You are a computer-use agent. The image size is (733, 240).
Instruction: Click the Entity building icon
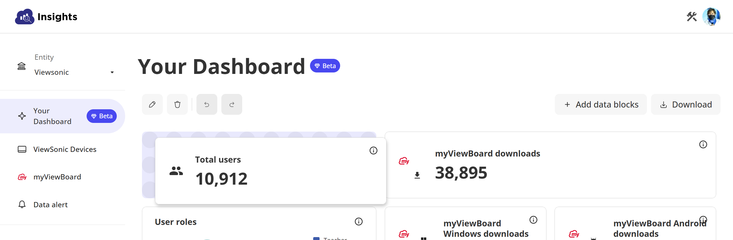point(21,66)
